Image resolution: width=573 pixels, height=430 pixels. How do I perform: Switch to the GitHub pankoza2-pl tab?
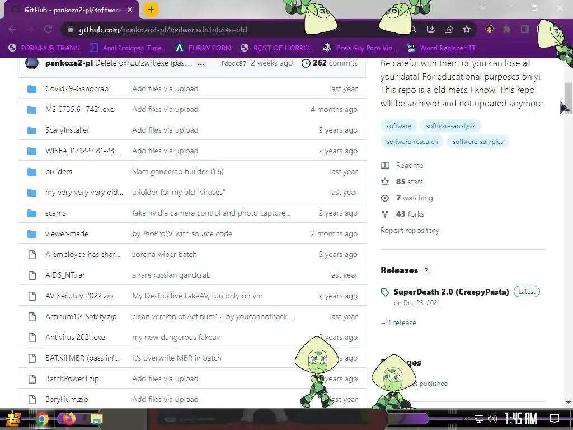click(72, 10)
